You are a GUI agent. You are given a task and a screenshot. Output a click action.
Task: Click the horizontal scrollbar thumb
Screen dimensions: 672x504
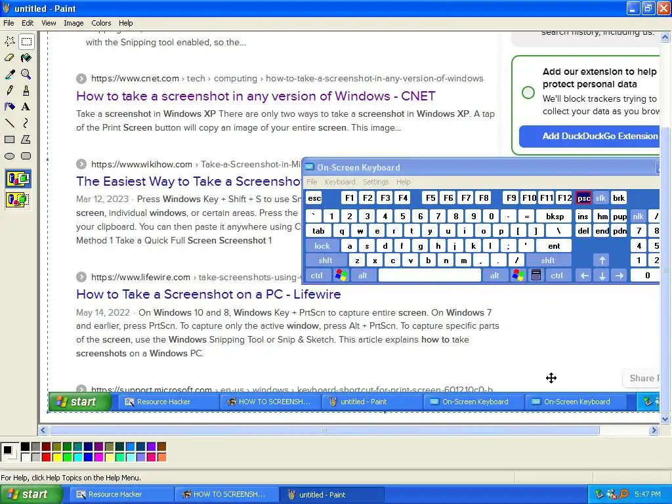tap(324, 430)
